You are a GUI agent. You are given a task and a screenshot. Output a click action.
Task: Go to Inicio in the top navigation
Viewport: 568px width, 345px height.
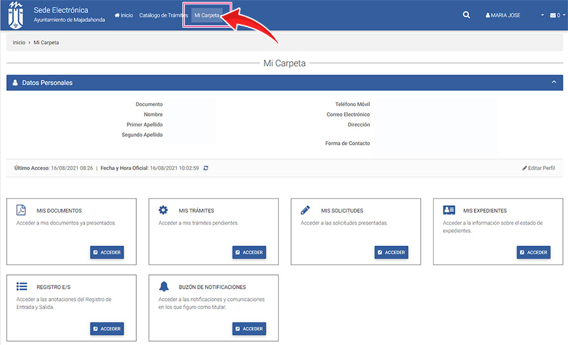124,15
